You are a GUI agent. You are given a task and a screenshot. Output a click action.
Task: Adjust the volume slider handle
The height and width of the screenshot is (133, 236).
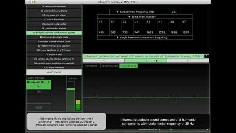pyautogui.click(x=71, y=89)
